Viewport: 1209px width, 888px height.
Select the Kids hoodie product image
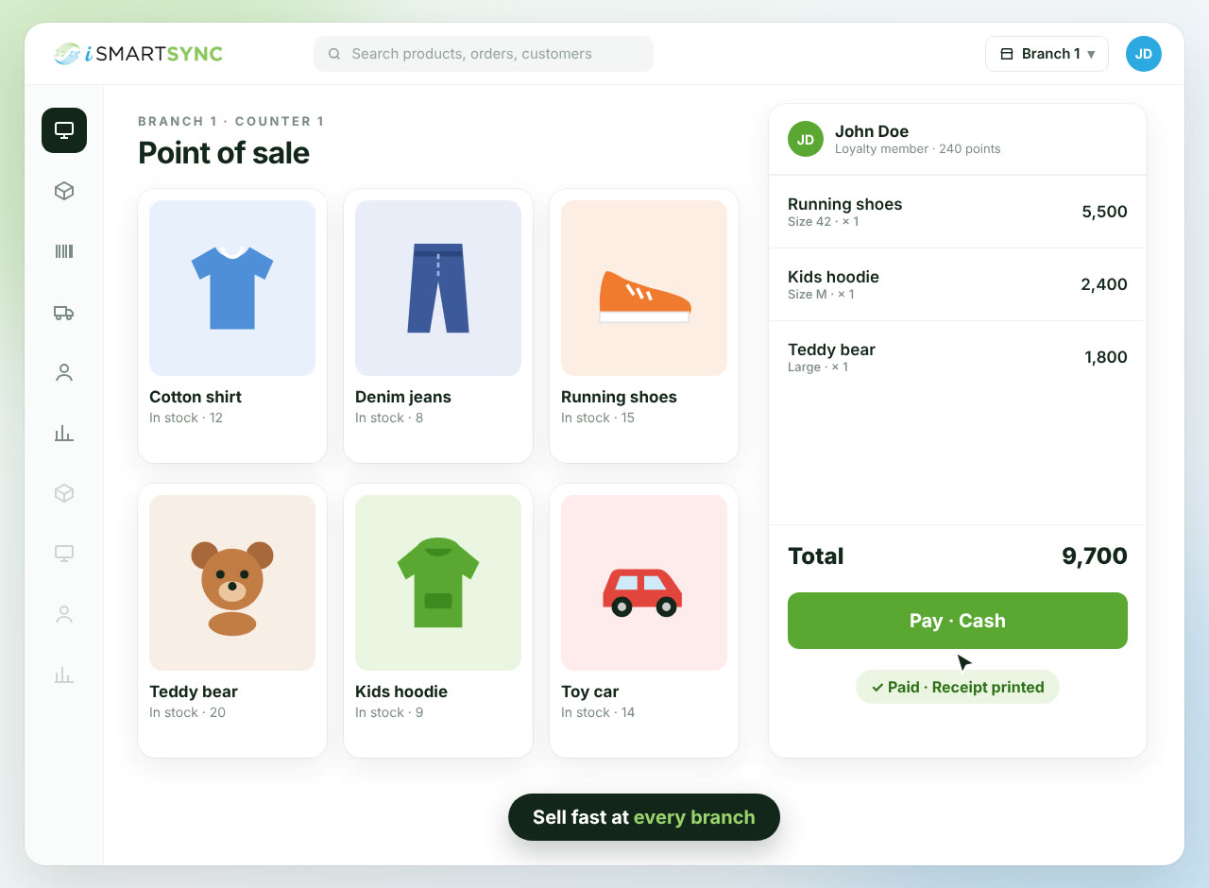click(x=438, y=583)
